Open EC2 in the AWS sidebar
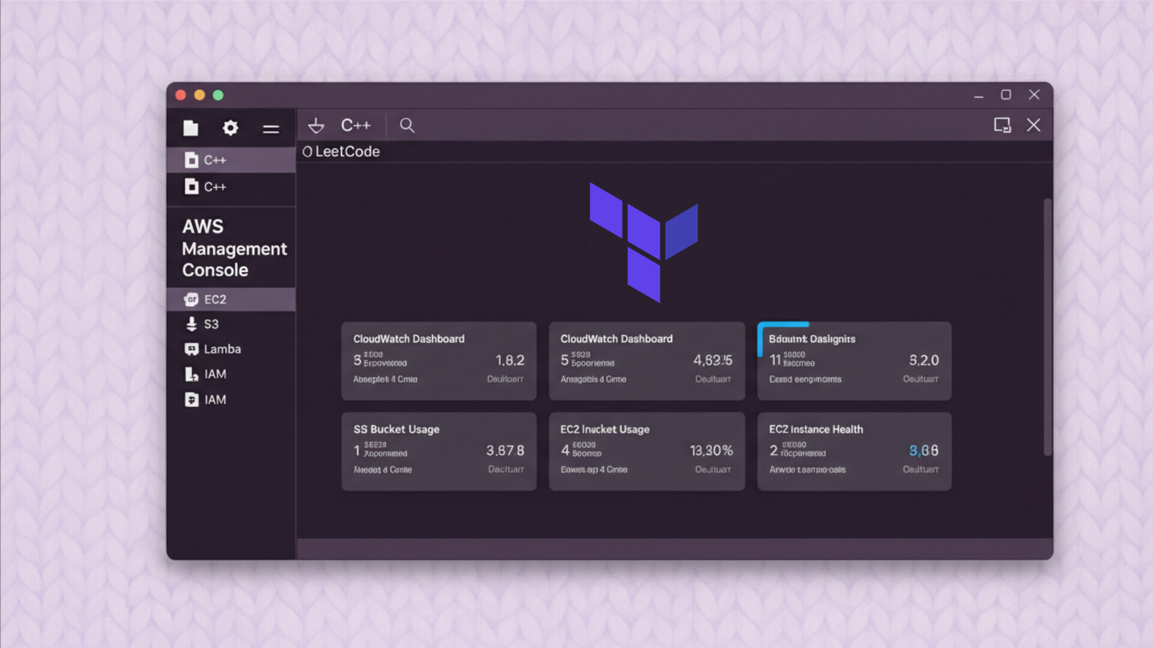The image size is (1153, 648). coord(214,299)
